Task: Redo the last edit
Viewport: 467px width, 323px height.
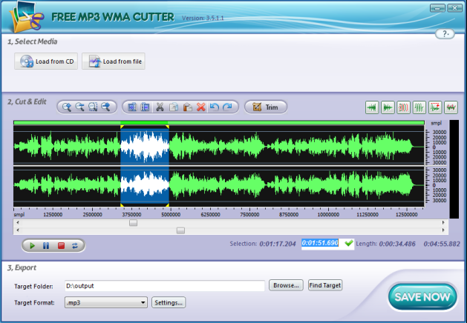Action: pos(227,107)
